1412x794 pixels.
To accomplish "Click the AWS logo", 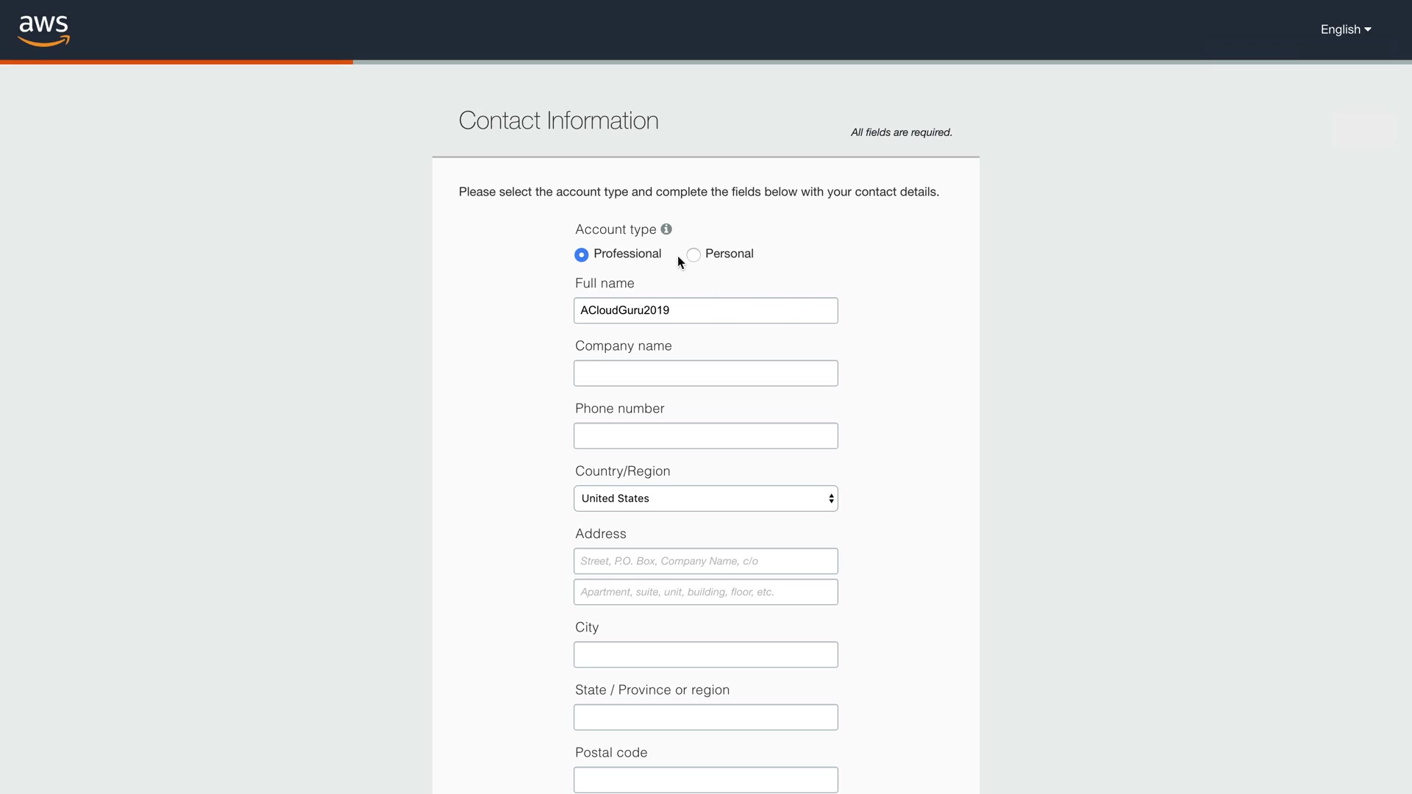I will (44, 30).
